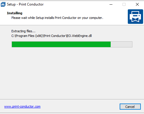Click the Print Conductor title bar icon
Image resolution: width=144 pixels, height=114 pixels.
click(3, 4)
